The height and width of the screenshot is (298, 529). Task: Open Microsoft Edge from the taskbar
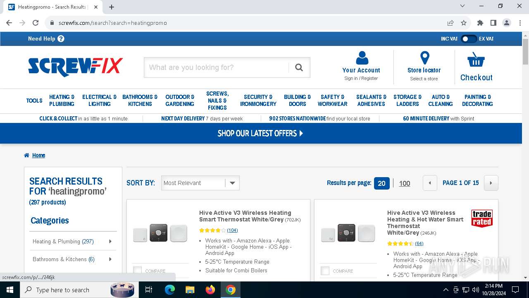click(170, 290)
